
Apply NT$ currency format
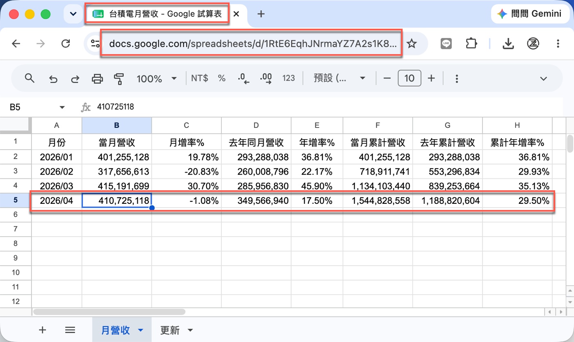coord(200,78)
